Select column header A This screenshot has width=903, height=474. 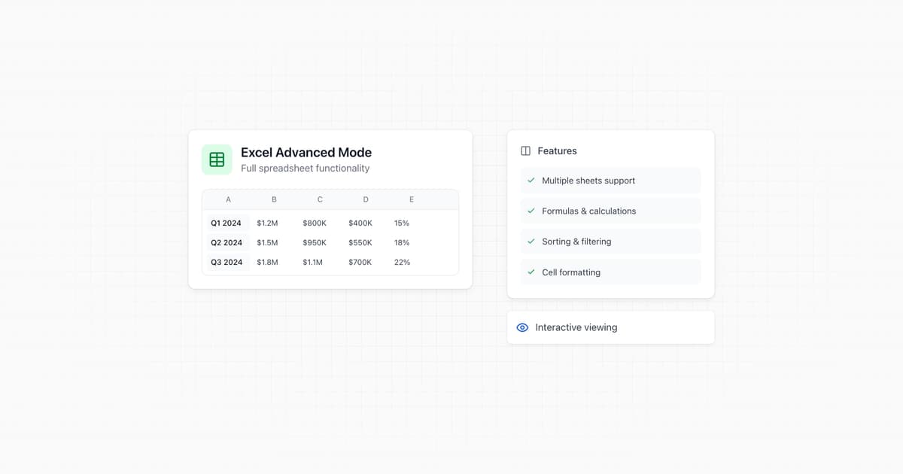(x=228, y=199)
